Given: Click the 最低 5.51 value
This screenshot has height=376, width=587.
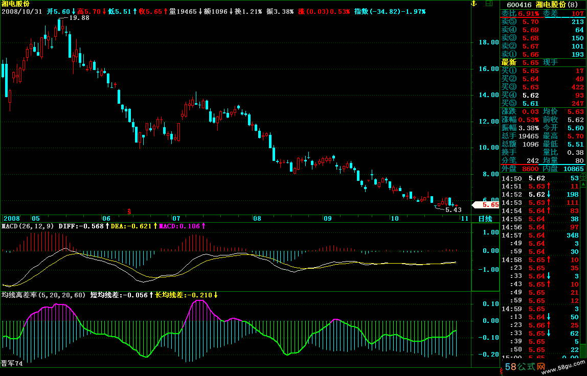Looking at the screenshot, I should [x=576, y=145].
